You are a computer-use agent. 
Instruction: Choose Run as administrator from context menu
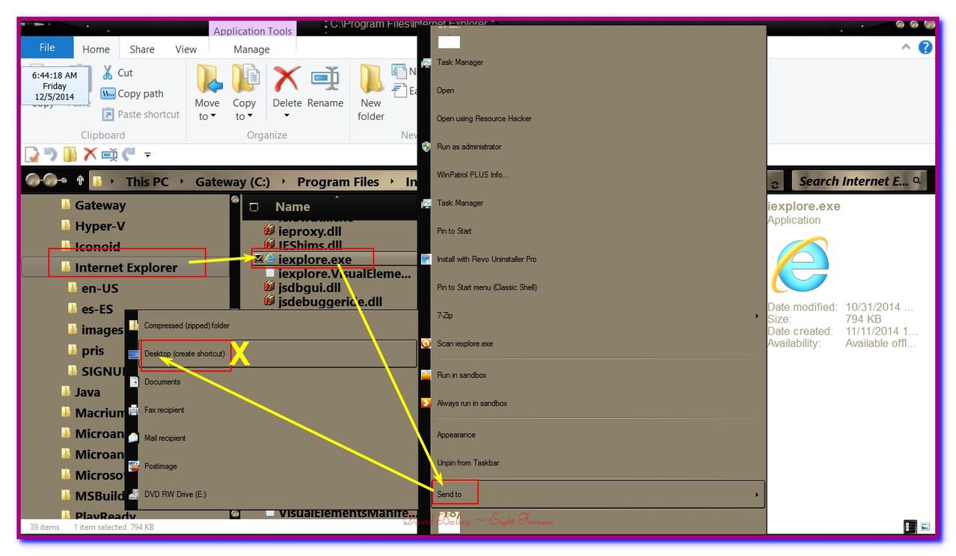click(x=469, y=147)
